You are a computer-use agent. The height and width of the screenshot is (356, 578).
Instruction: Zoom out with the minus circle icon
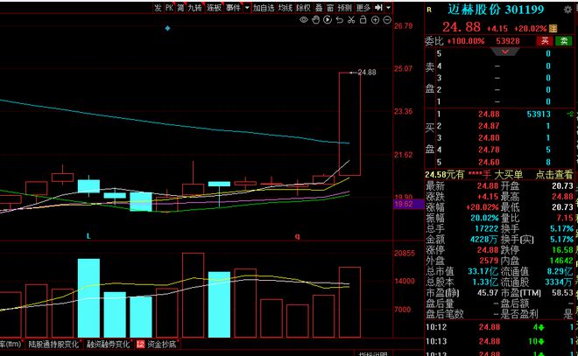[387, 20]
